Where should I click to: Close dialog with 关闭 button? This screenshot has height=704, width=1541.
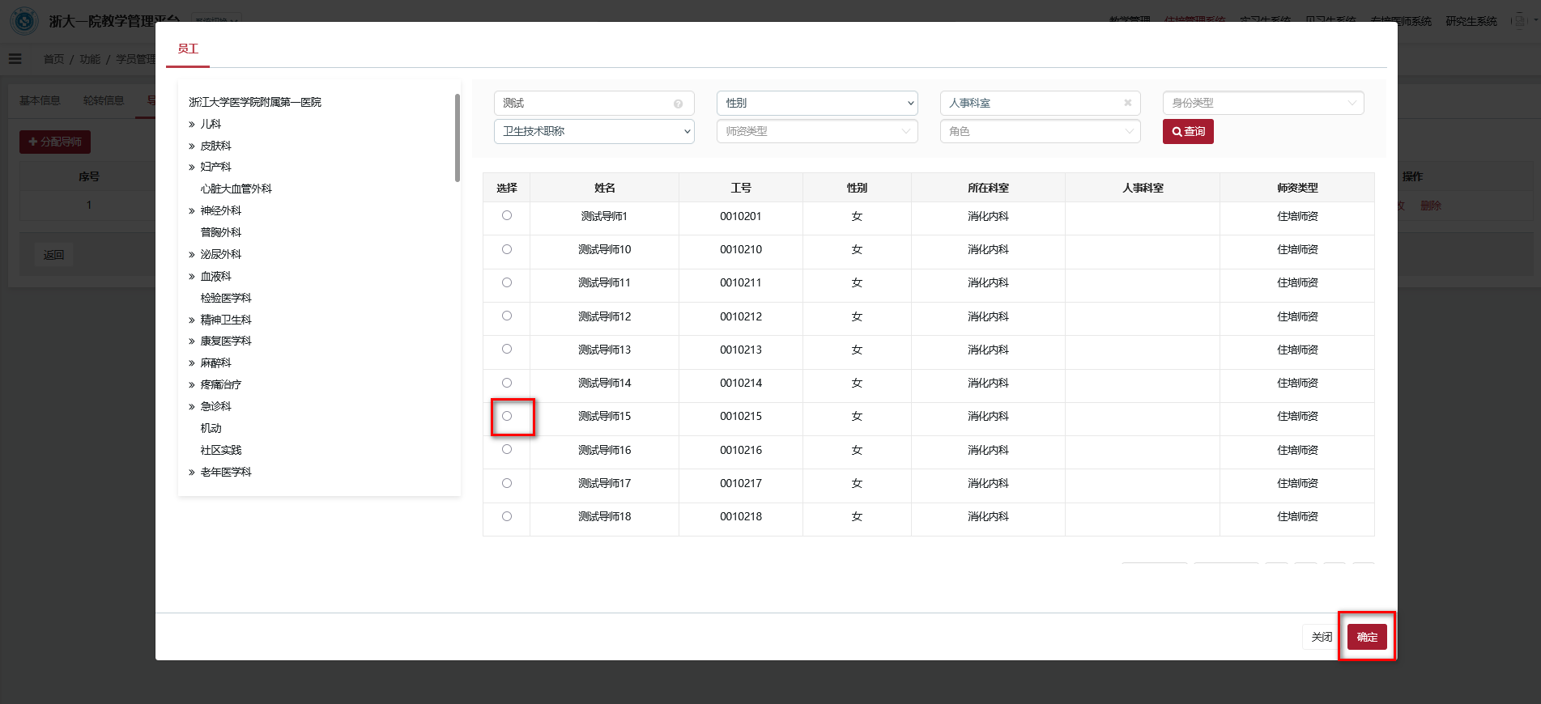coord(1322,637)
